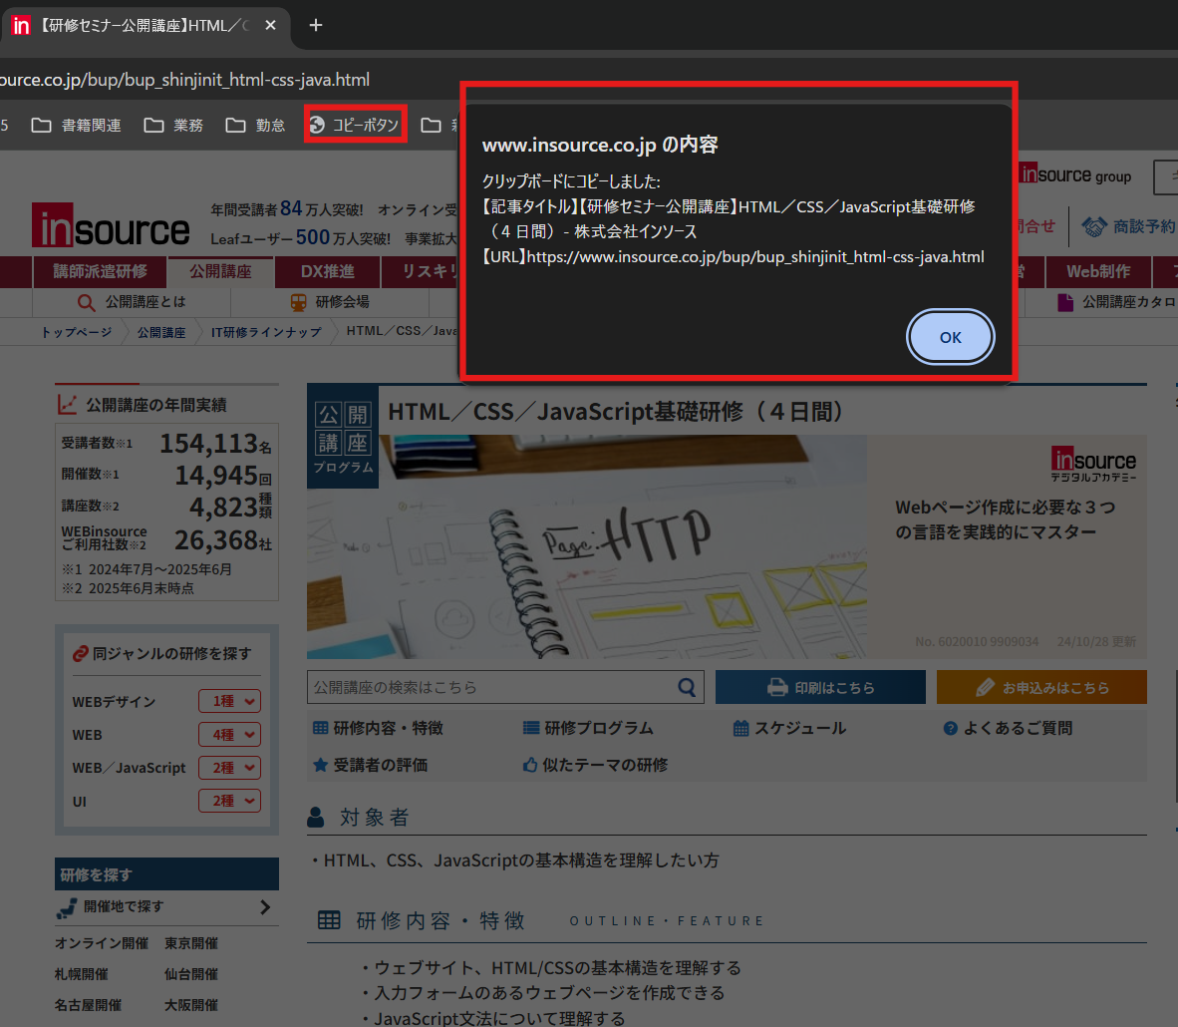Open the 業務 bookmark folder
The height and width of the screenshot is (1027, 1178).
pos(173,125)
